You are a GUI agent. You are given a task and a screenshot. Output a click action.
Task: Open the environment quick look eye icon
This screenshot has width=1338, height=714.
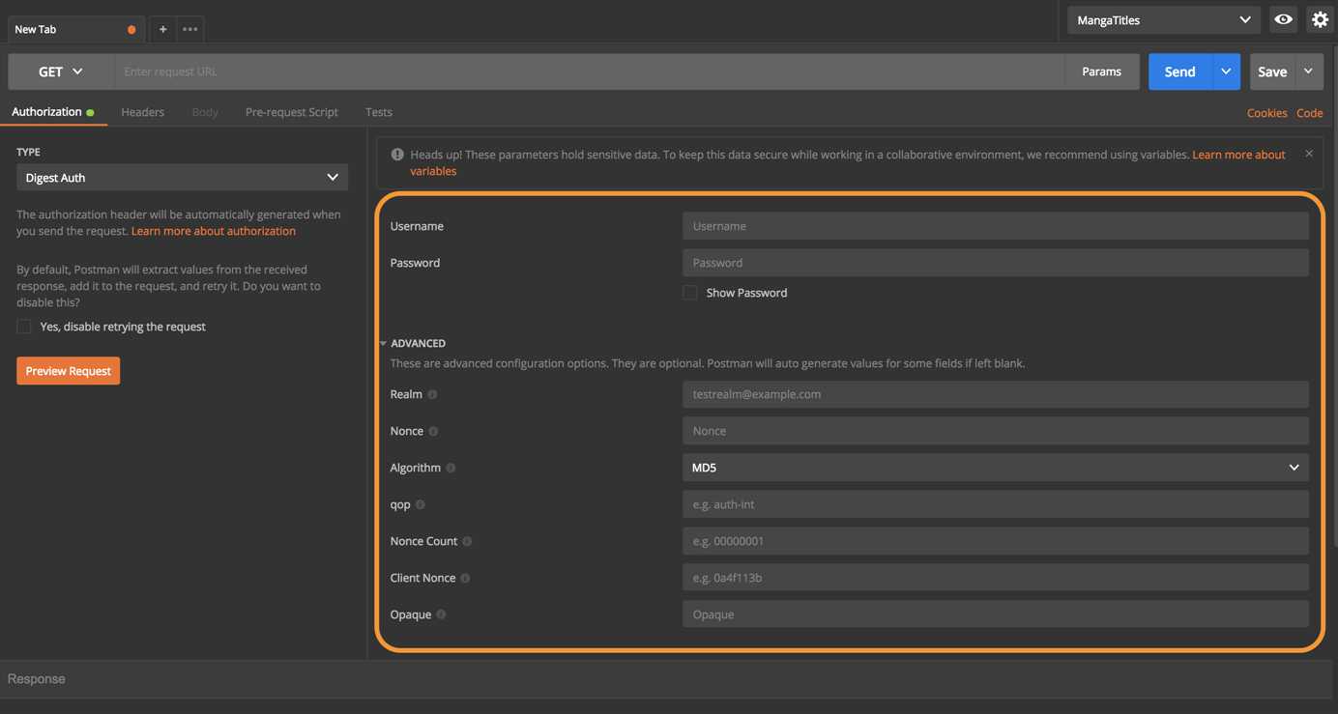[1283, 19]
